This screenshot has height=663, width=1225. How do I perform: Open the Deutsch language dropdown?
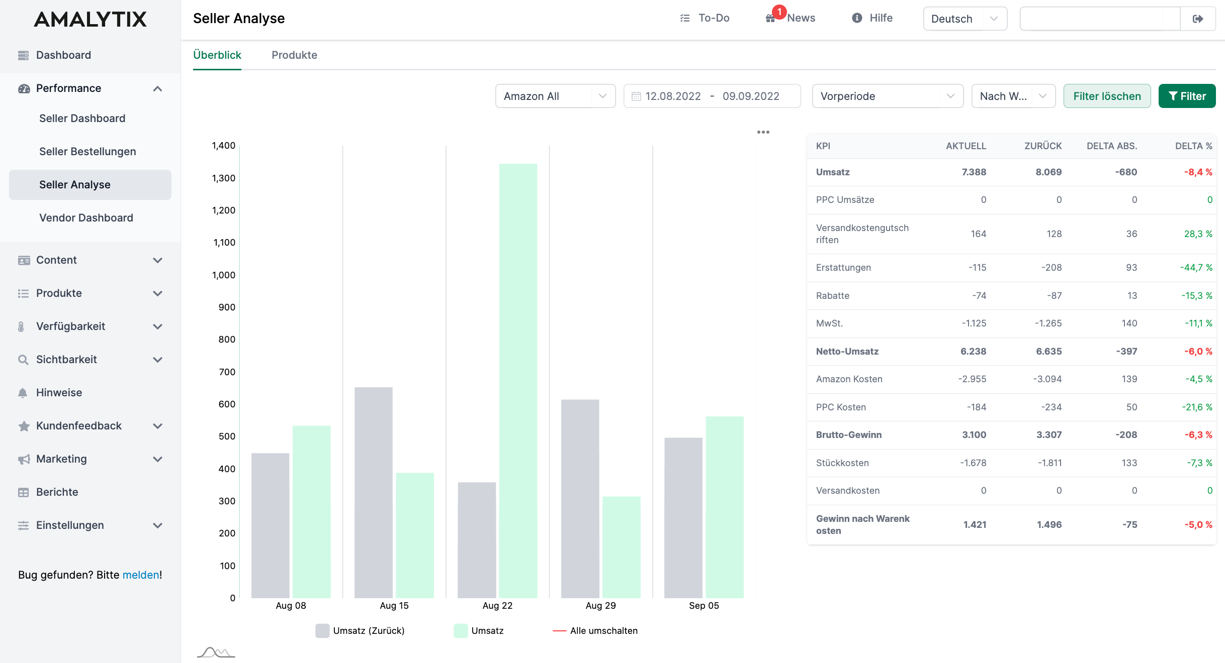pos(965,19)
